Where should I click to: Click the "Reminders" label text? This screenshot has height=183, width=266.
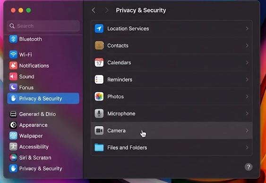point(120,80)
